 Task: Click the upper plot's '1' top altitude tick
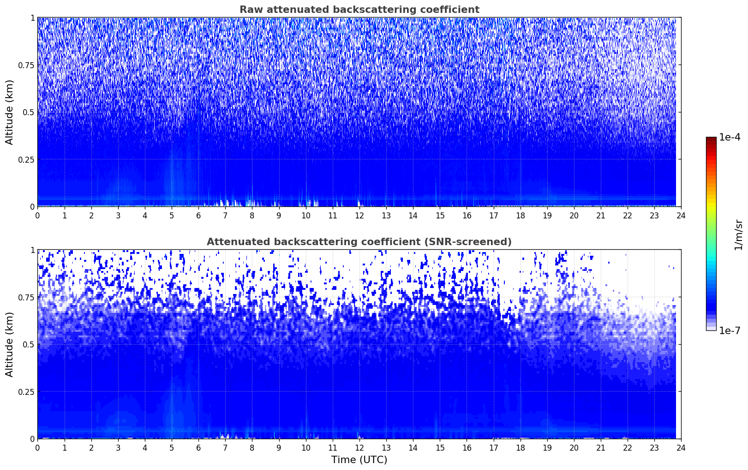click(32, 18)
